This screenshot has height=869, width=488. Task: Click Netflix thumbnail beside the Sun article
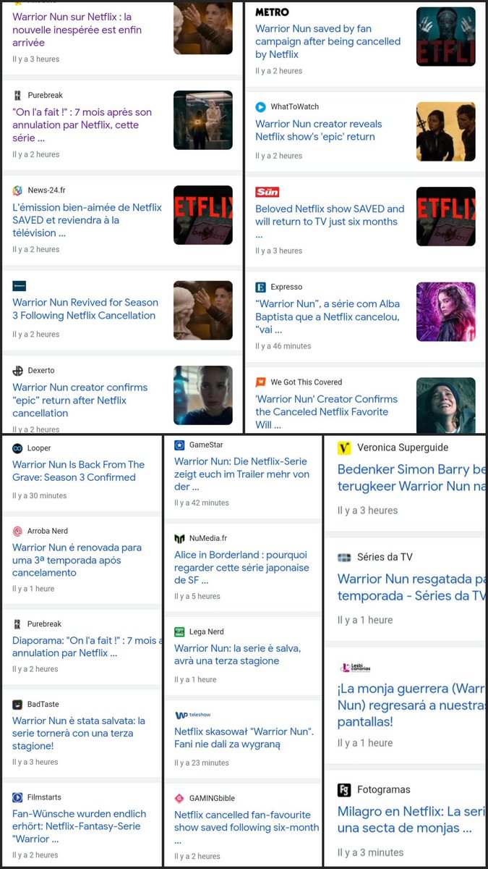point(446,217)
